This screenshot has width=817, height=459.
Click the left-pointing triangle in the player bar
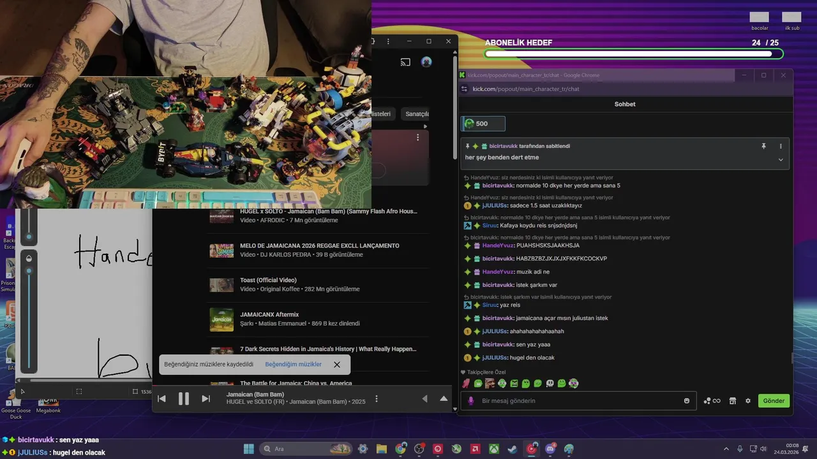(x=424, y=399)
